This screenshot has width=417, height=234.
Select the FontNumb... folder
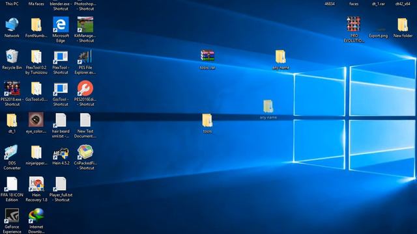36,25
